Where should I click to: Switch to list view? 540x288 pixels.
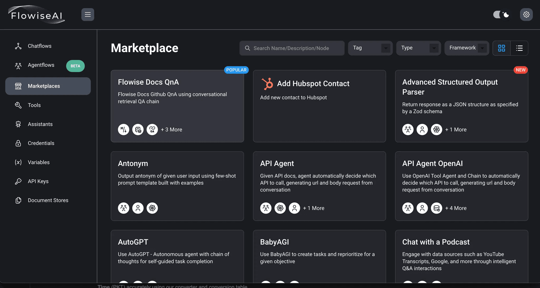pos(519,48)
